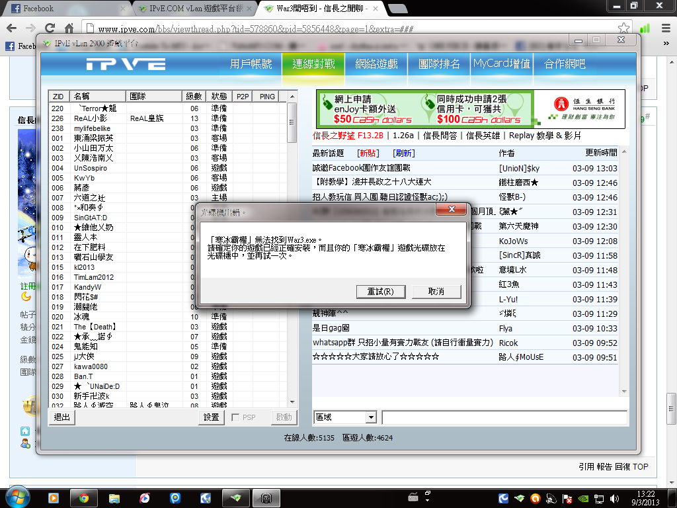Click the IPvE logo in header

click(x=126, y=64)
